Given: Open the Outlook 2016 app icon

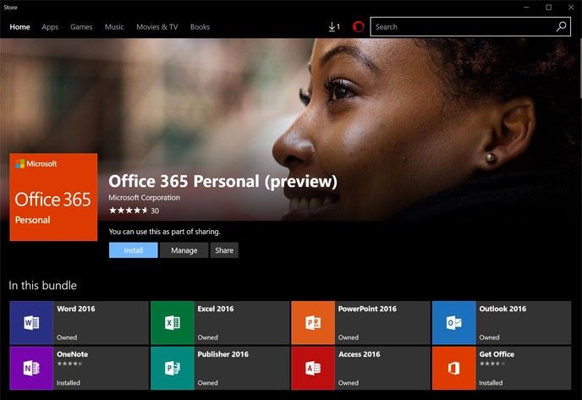Looking at the screenshot, I should tap(454, 322).
